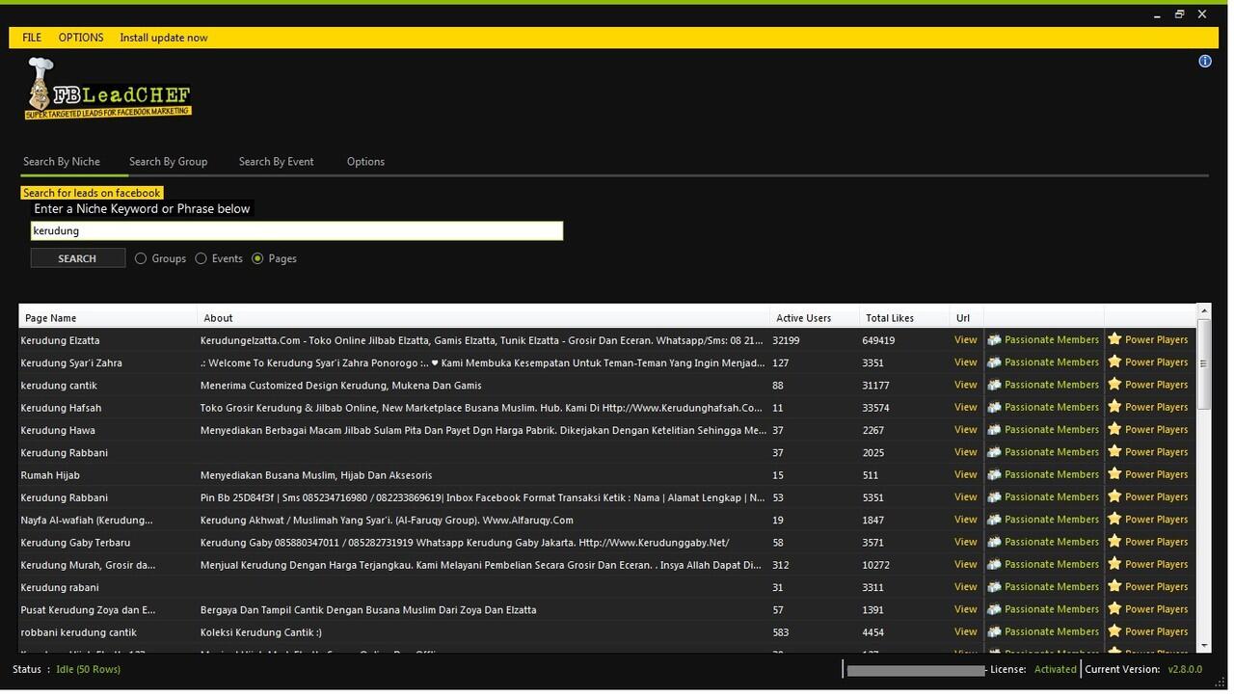This screenshot has width=1234, height=697.
Task: Click the results scroll up arrow
Action: click(1203, 310)
